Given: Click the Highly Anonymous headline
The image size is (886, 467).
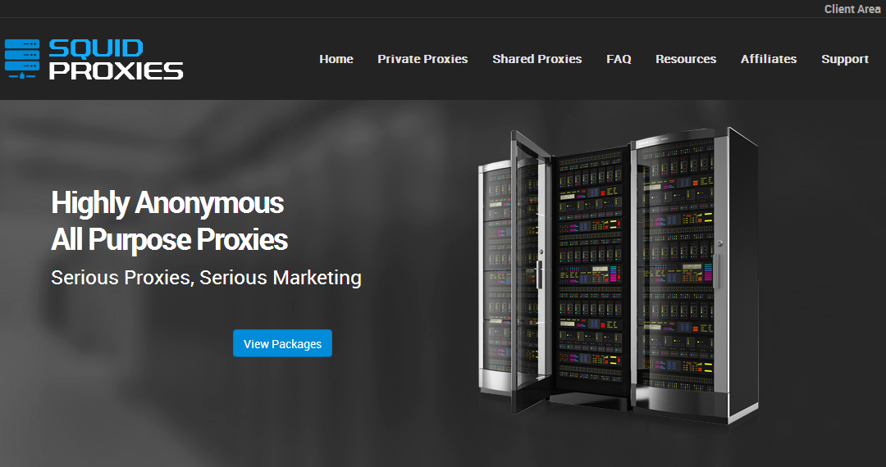Looking at the screenshot, I should 167,202.
